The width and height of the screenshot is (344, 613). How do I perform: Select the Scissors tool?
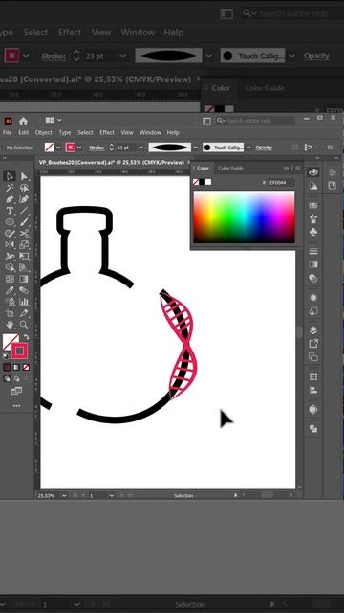24,234
